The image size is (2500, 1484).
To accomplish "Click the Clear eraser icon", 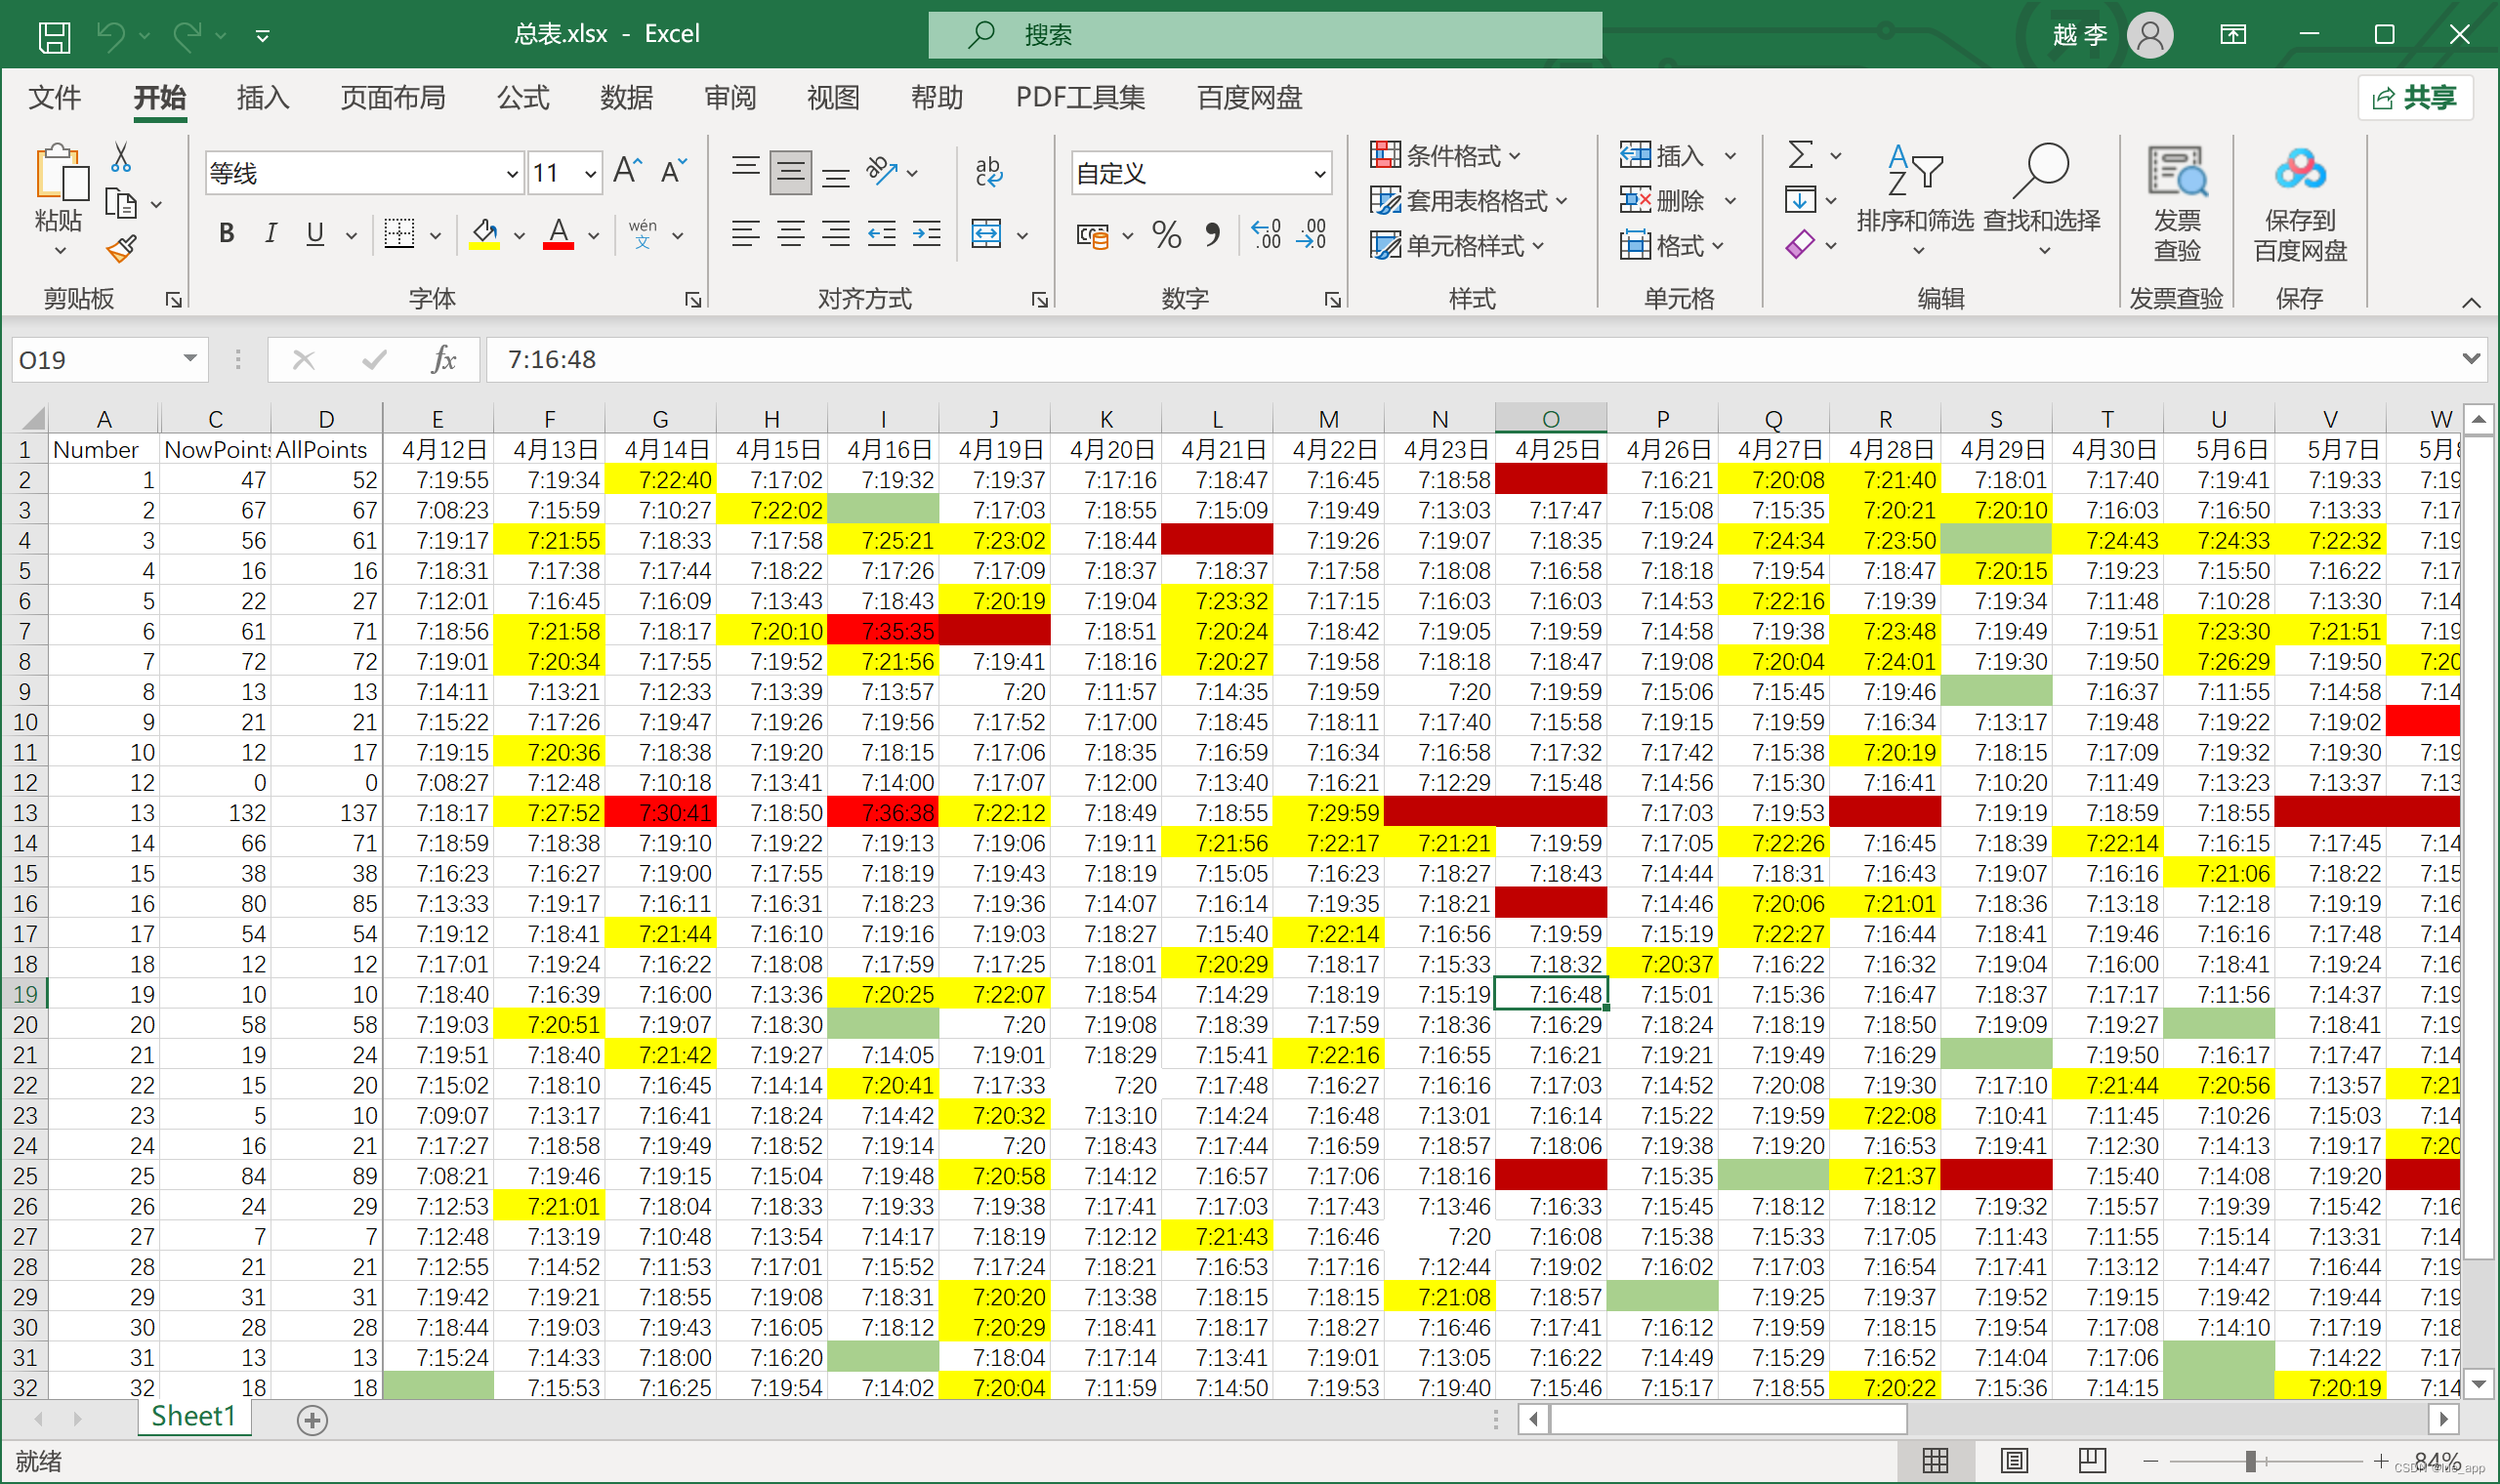I will point(1800,244).
